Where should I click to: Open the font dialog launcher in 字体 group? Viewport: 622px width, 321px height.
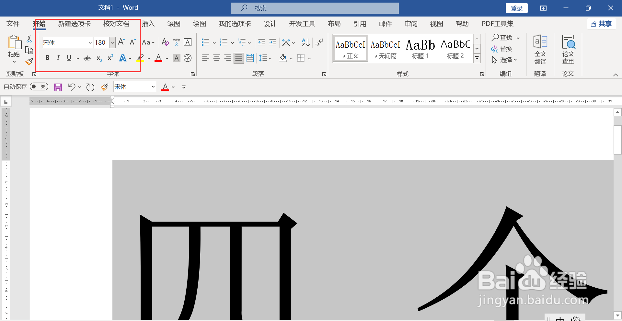193,74
